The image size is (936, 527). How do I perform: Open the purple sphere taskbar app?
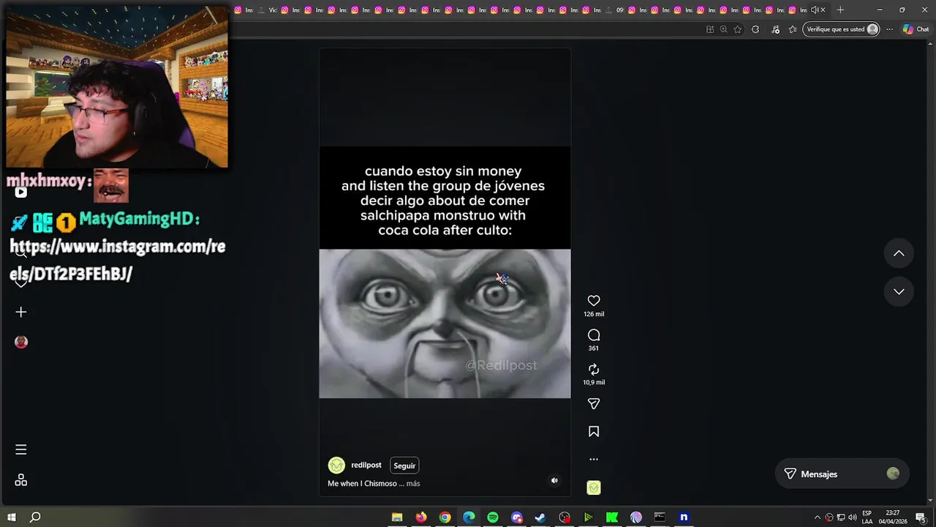point(636,517)
